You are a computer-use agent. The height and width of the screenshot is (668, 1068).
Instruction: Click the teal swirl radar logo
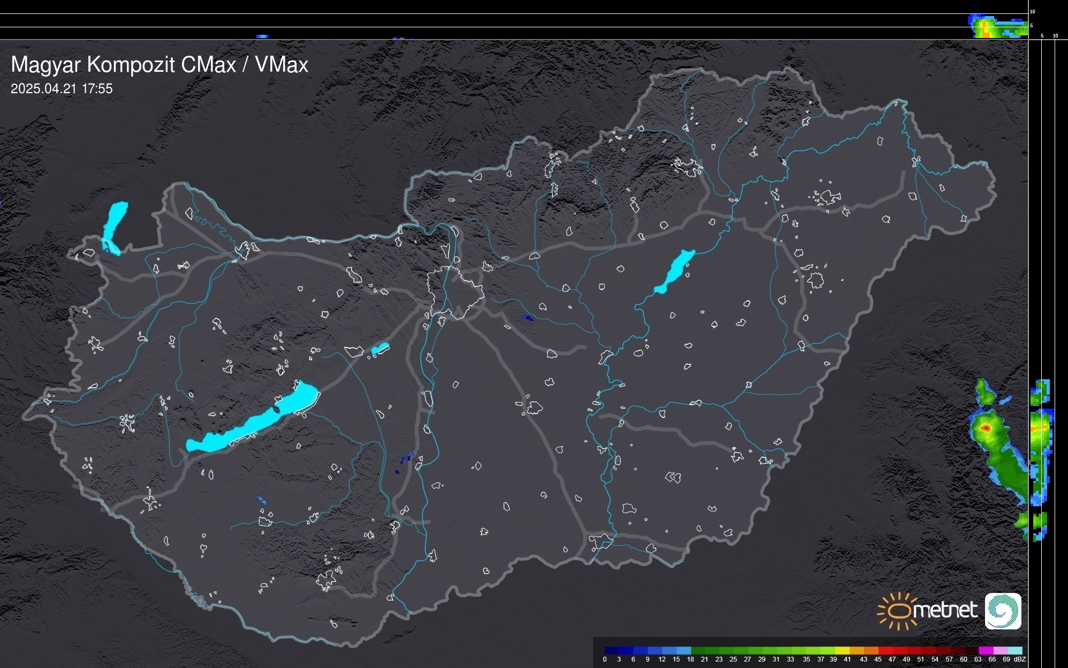click(1003, 611)
